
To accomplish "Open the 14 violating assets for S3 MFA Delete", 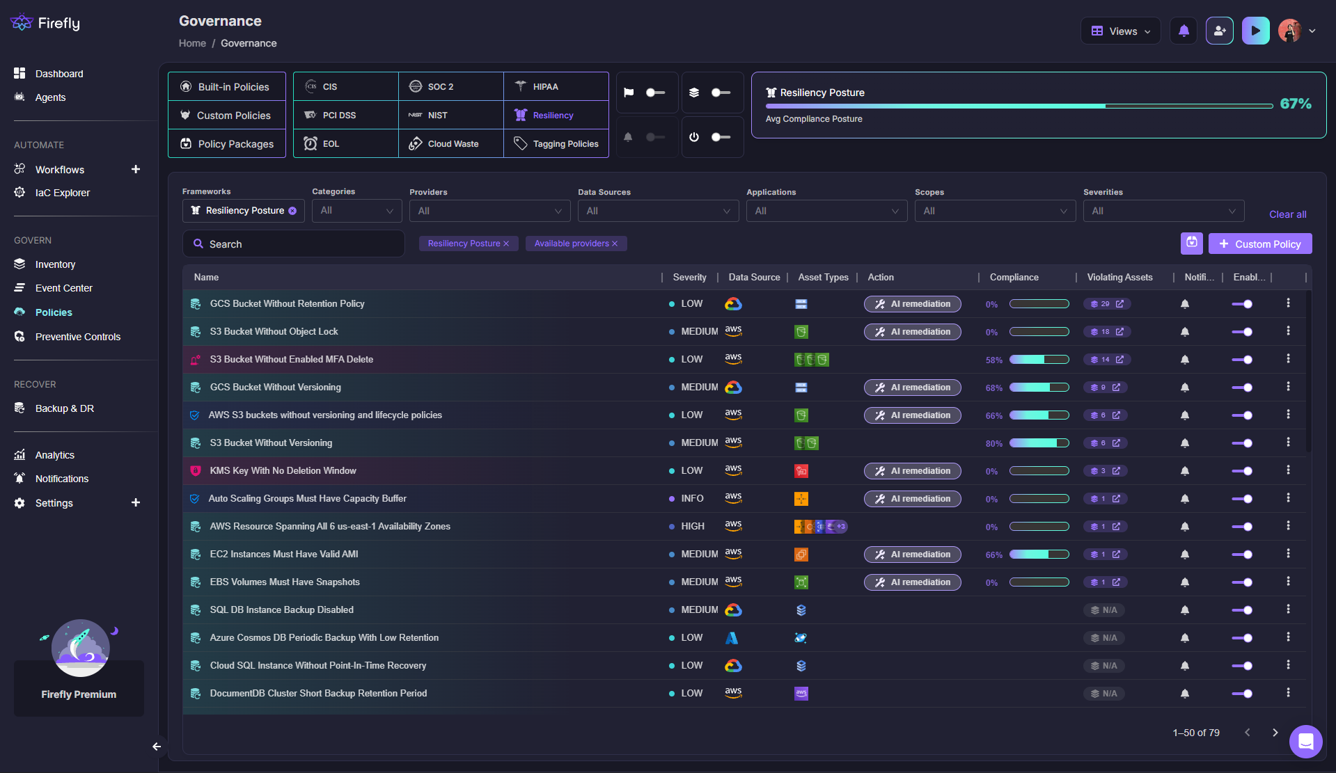I will (1107, 360).
